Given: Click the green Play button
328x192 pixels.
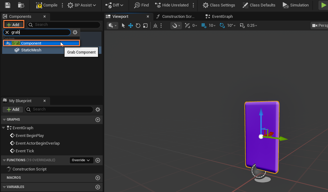Looking at the screenshot, I should point(323,5).
